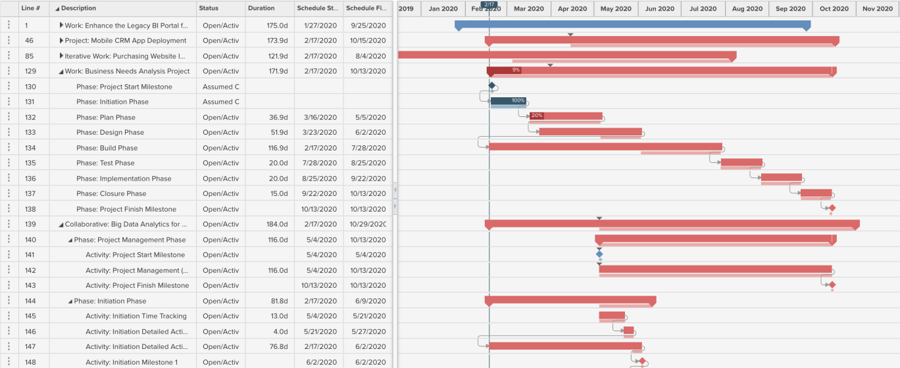Open row menu dots for line 46
The image size is (900, 368).
9,41
